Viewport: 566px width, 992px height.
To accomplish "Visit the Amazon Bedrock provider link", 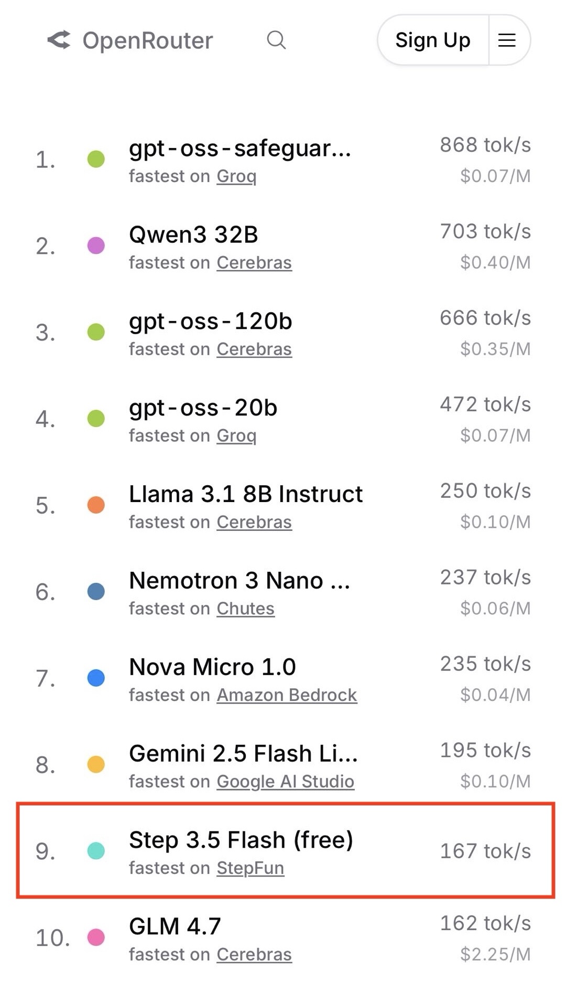I will click(x=287, y=695).
